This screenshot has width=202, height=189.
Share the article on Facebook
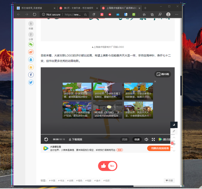click(x=31, y=75)
